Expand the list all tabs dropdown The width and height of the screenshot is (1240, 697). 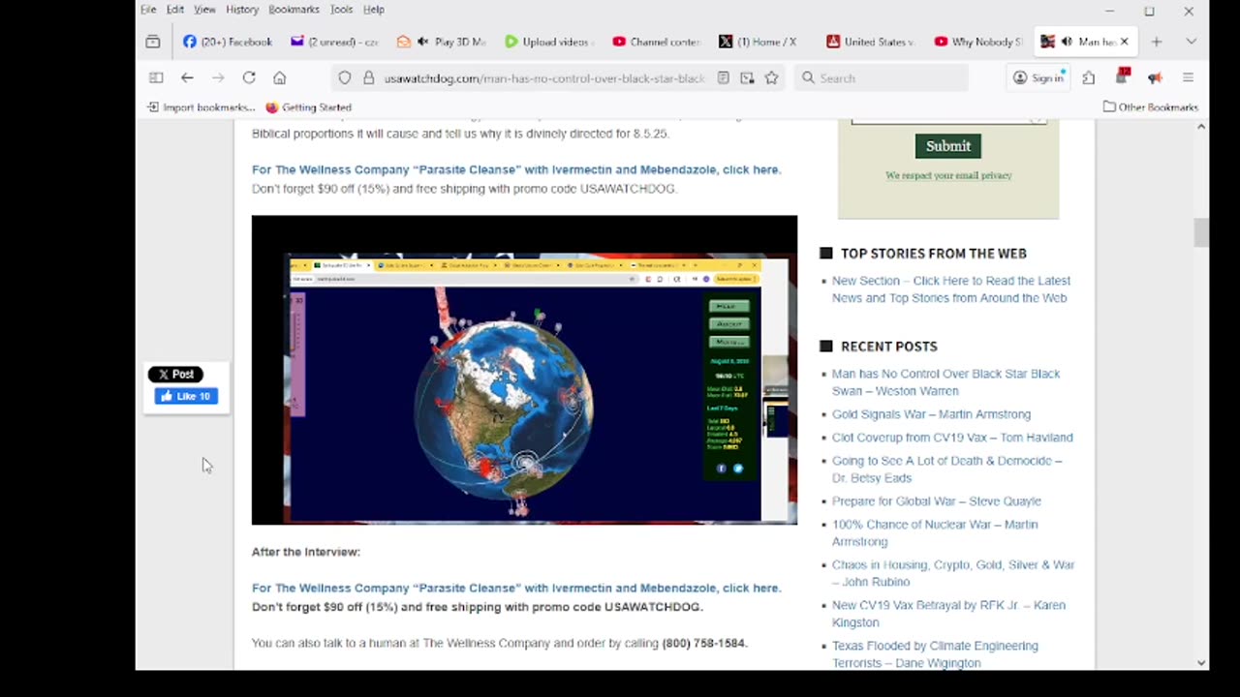coord(1191,42)
